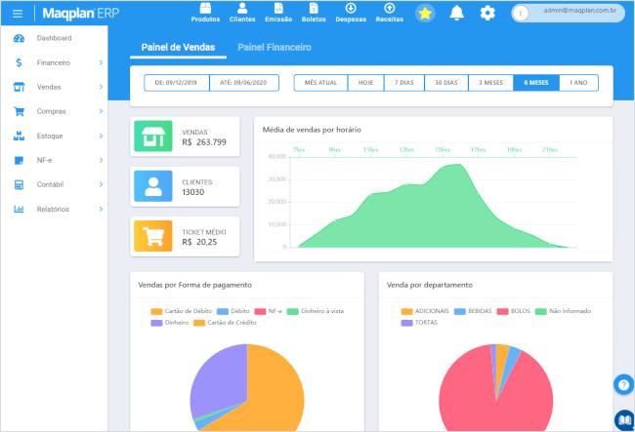
Task: Open the Estoque sidebar label
Action: point(50,136)
